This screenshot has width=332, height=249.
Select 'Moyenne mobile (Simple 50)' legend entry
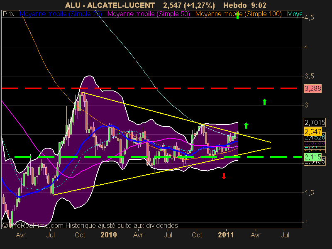(x=149, y=14)
